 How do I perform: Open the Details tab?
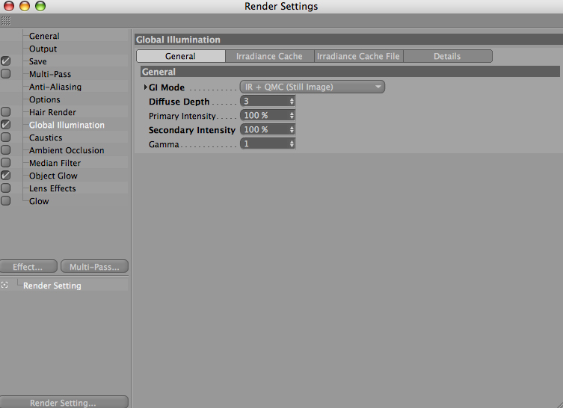coord(447,56)
